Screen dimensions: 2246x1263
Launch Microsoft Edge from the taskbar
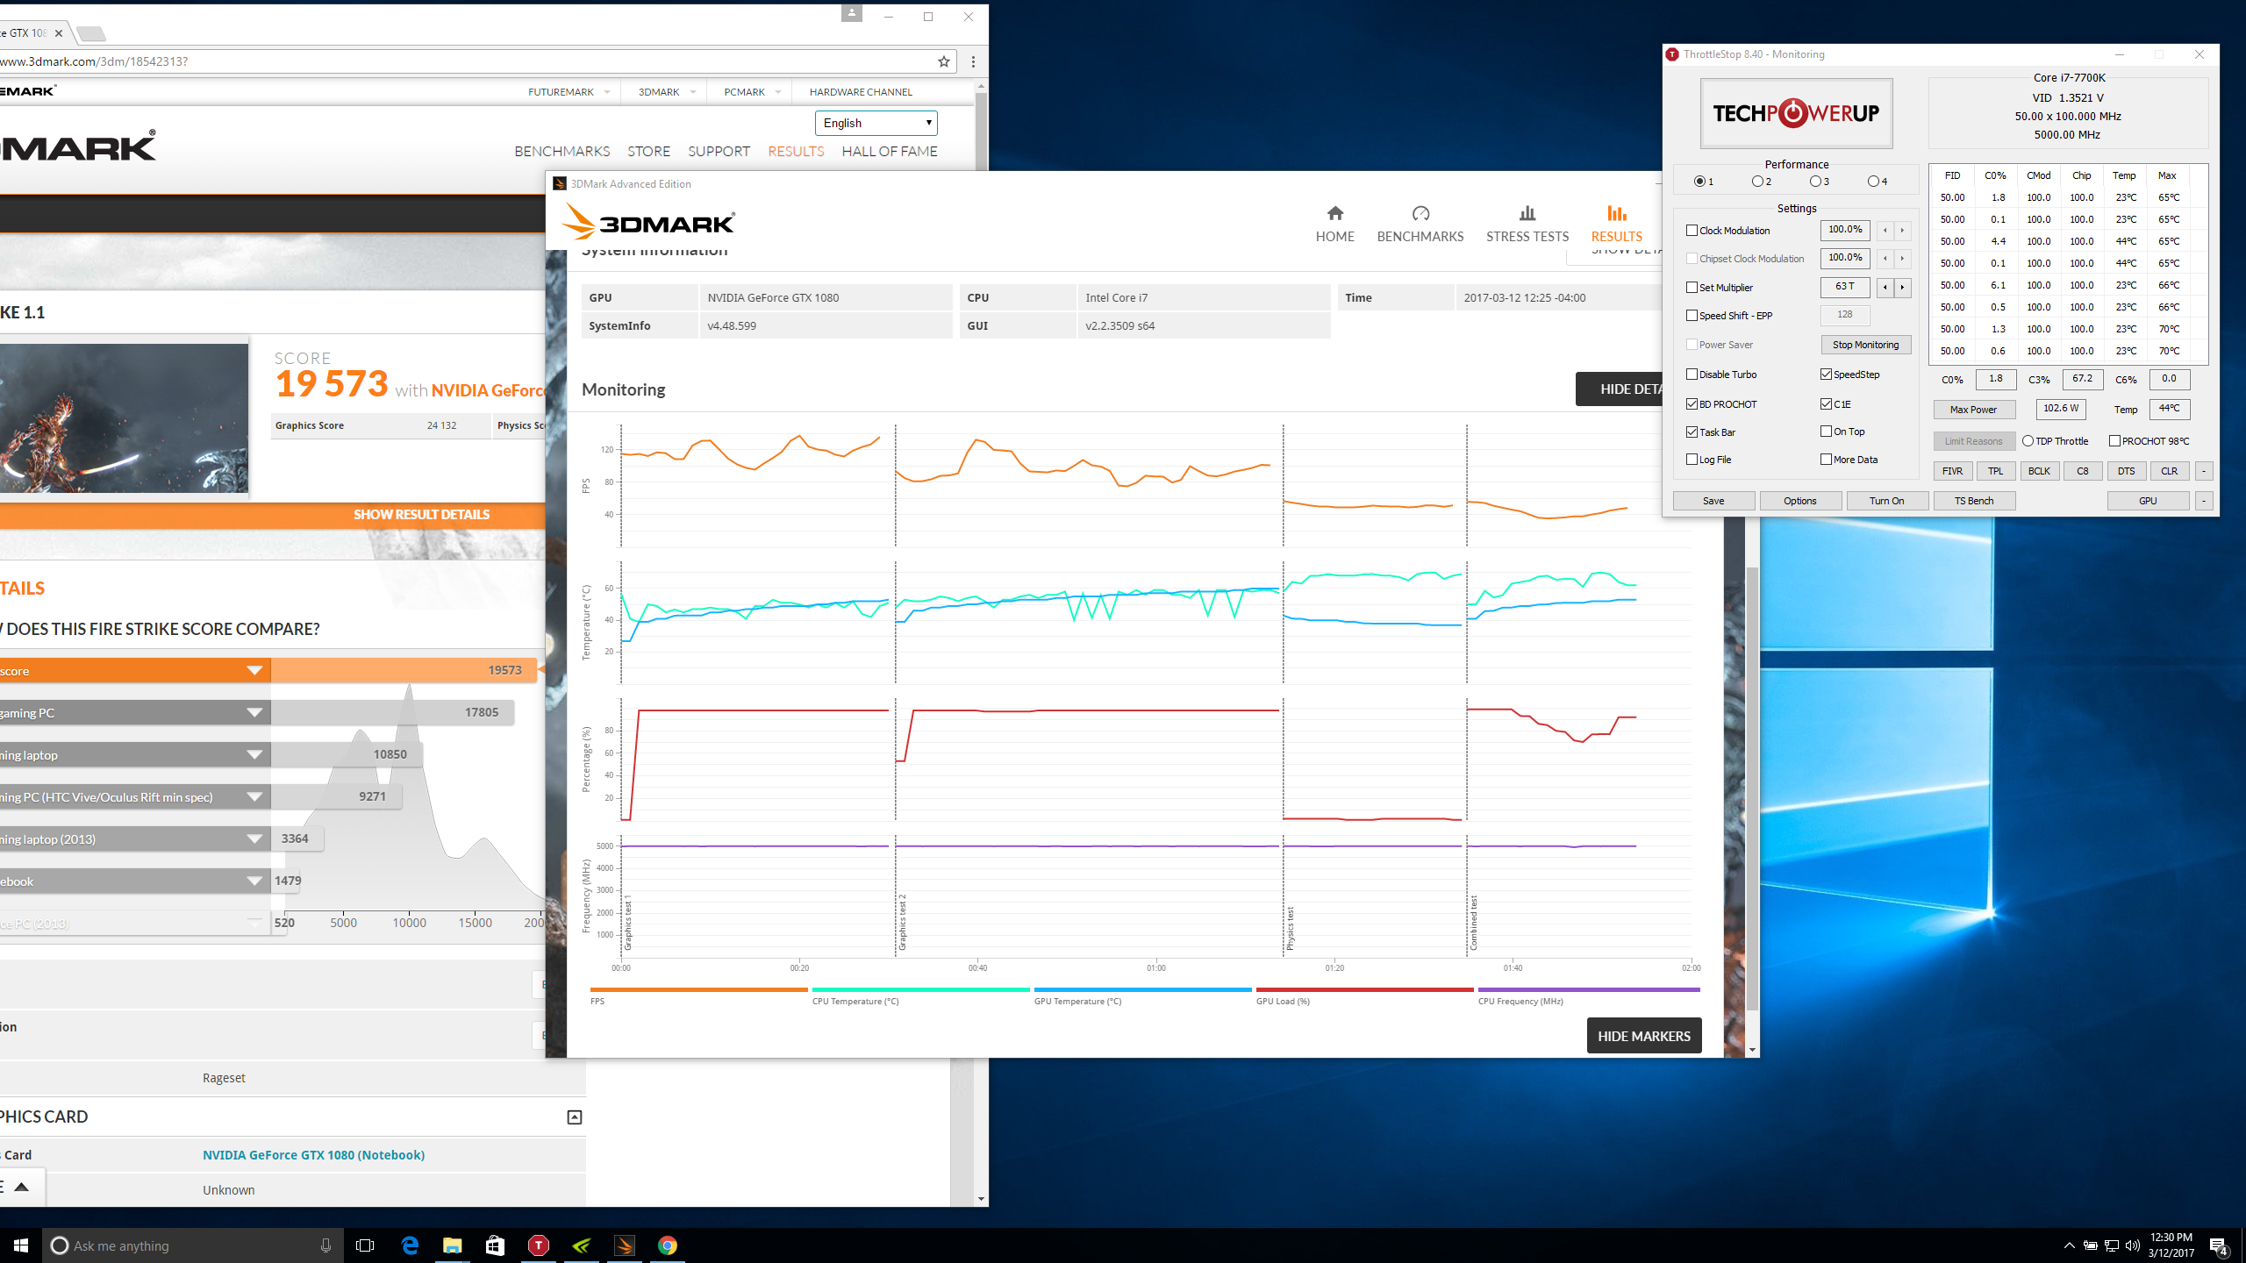(410, 1245)
